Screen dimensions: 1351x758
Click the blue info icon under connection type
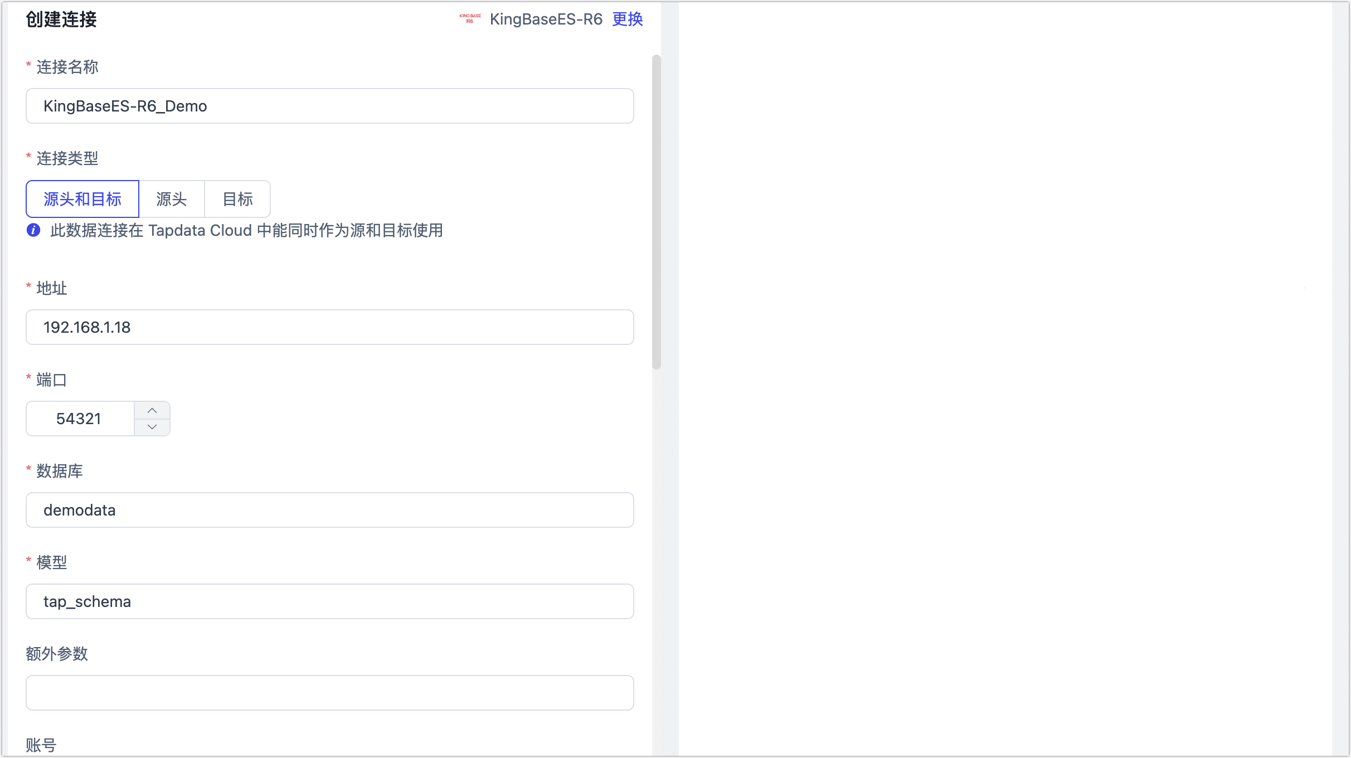coord(33,230)
